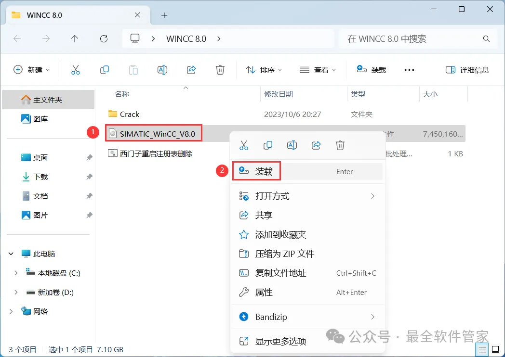
Task: Open the 新建 dropdown
Action: point(32,70)
